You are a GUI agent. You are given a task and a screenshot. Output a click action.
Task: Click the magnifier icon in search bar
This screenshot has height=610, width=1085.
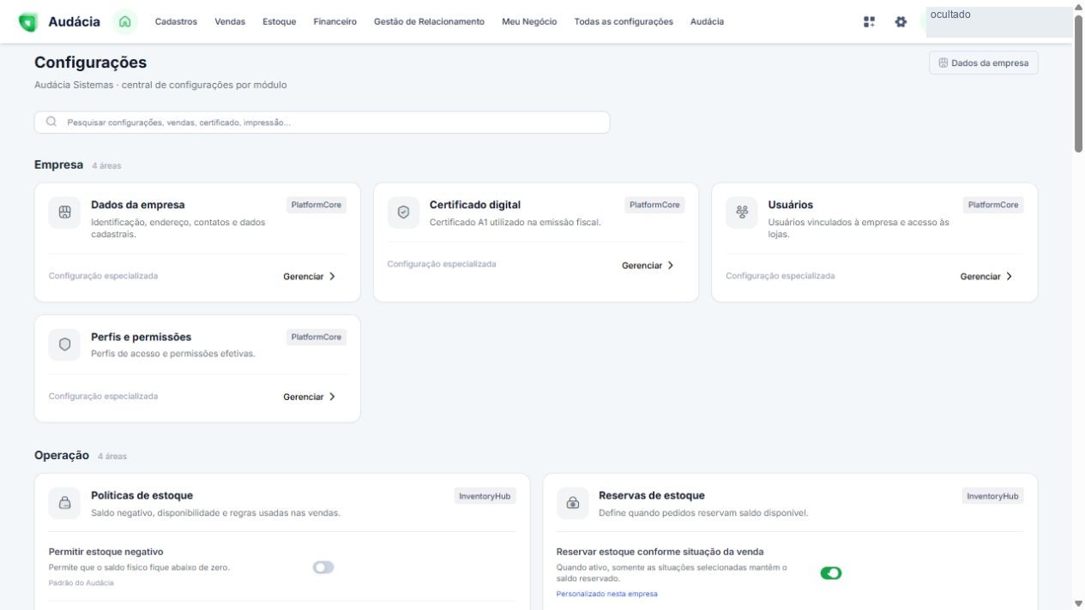51,122
